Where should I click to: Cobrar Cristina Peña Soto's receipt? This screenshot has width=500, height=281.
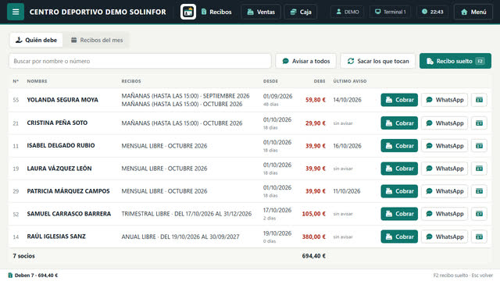pyautogui.click(x=399, y=123)
